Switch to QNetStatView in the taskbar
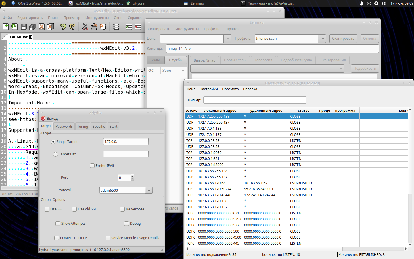Image resolution: width=414 pixels, height=259 pixels. click(38, 3)
